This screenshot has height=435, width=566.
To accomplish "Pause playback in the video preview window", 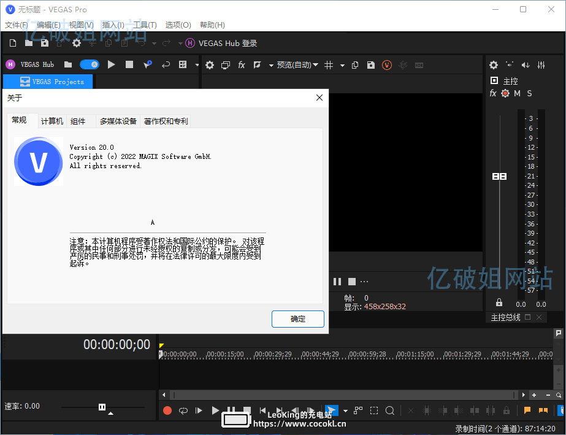I will [x=337, y=282].
